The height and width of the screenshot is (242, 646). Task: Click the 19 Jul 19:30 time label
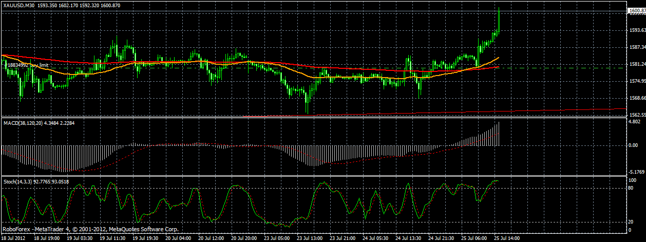pyautogui.click(x=145, y=238)
